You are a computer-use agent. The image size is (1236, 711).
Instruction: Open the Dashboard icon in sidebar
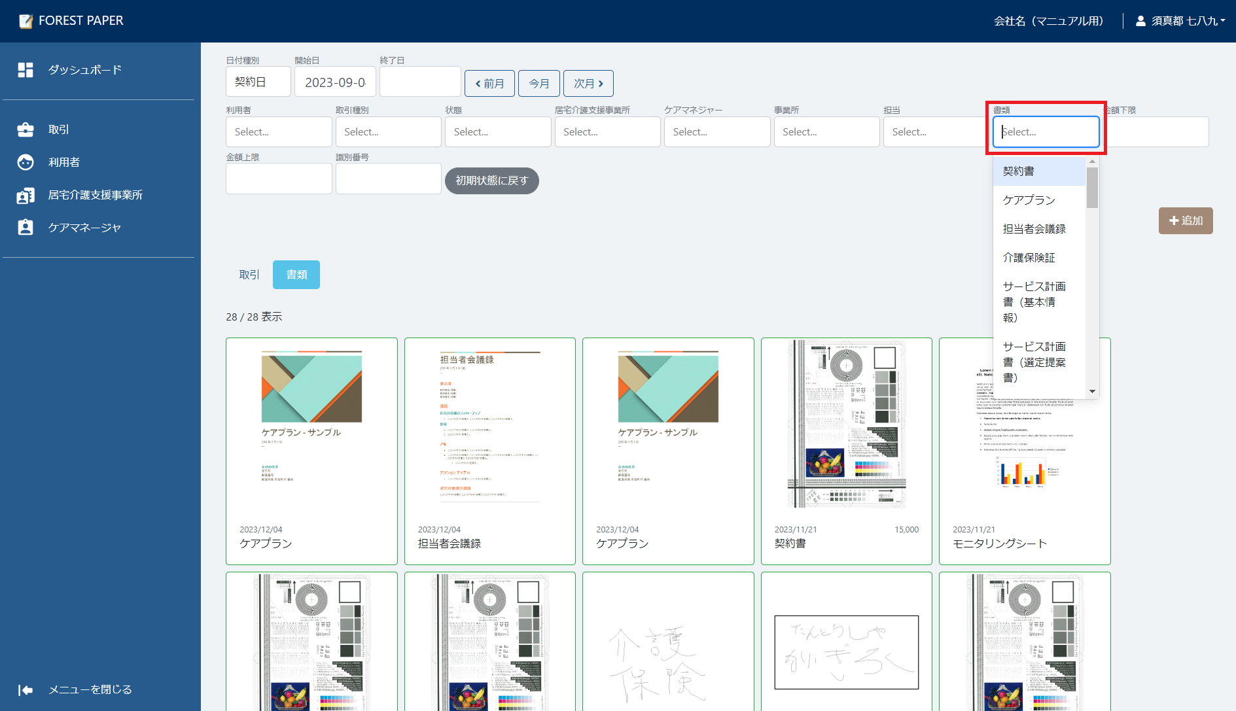coord(26,70)
